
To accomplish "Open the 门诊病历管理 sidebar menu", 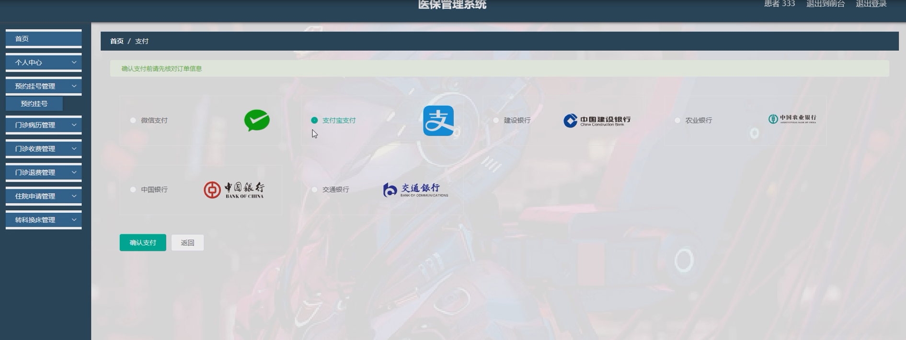I will [x=44, y=125].
